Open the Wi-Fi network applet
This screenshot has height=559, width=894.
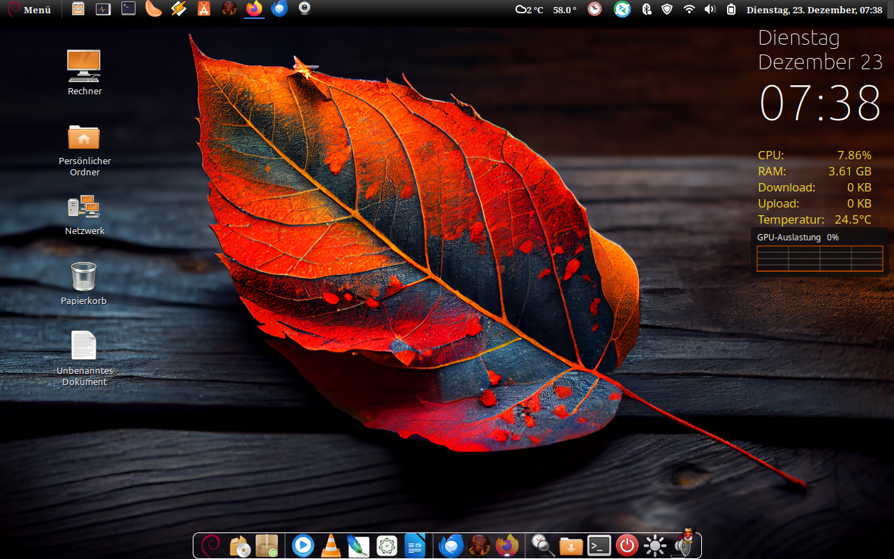click(689, 10)
